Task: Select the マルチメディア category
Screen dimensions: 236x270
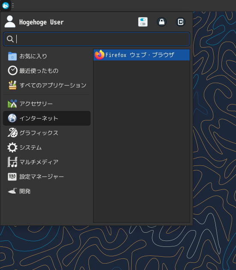Action: pyautogui.click(x=47, y=162)
